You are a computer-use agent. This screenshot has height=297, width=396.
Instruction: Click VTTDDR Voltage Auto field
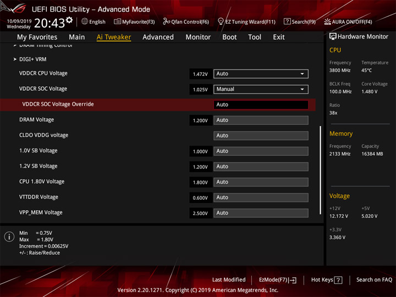[x=261, y=197]
